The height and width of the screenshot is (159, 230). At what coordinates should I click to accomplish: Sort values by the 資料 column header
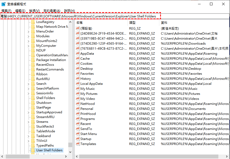point(195,23)
